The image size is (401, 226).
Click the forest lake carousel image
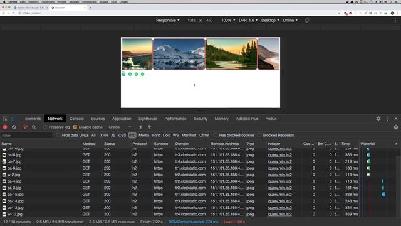click(x=231, y=54)
